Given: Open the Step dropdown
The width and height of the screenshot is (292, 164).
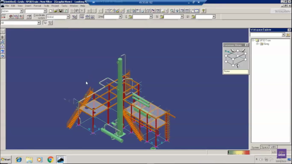Looking at the screenshot, I should [x=120, y=17].
